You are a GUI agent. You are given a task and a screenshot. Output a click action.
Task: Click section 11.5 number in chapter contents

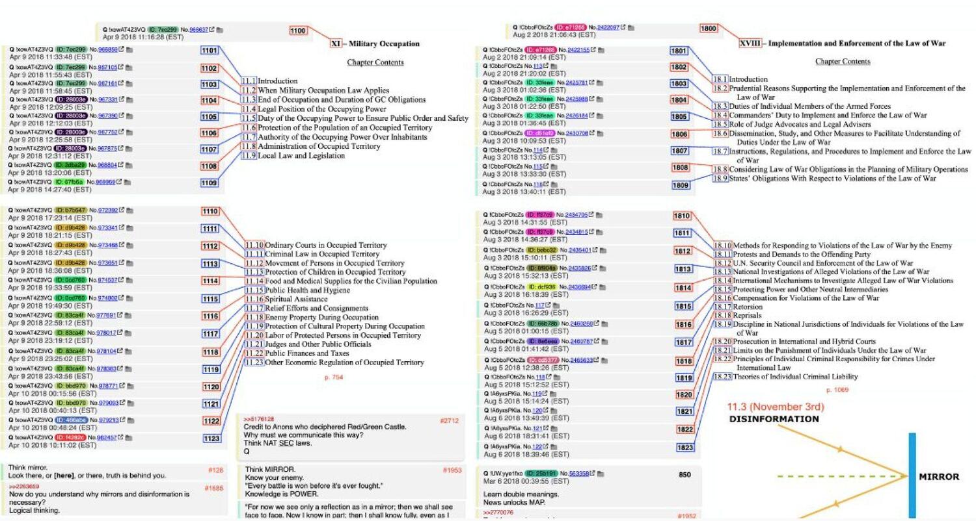249,118
